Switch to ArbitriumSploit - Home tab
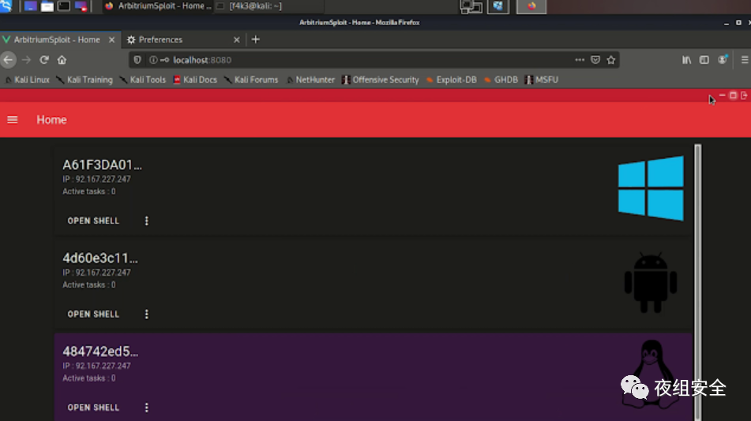The width and height of the screenshot is (751, 421). tap(57, 39)
